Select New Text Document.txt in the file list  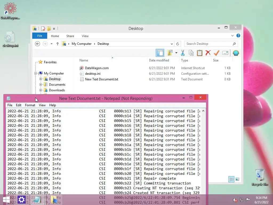[x=102, y=79]
